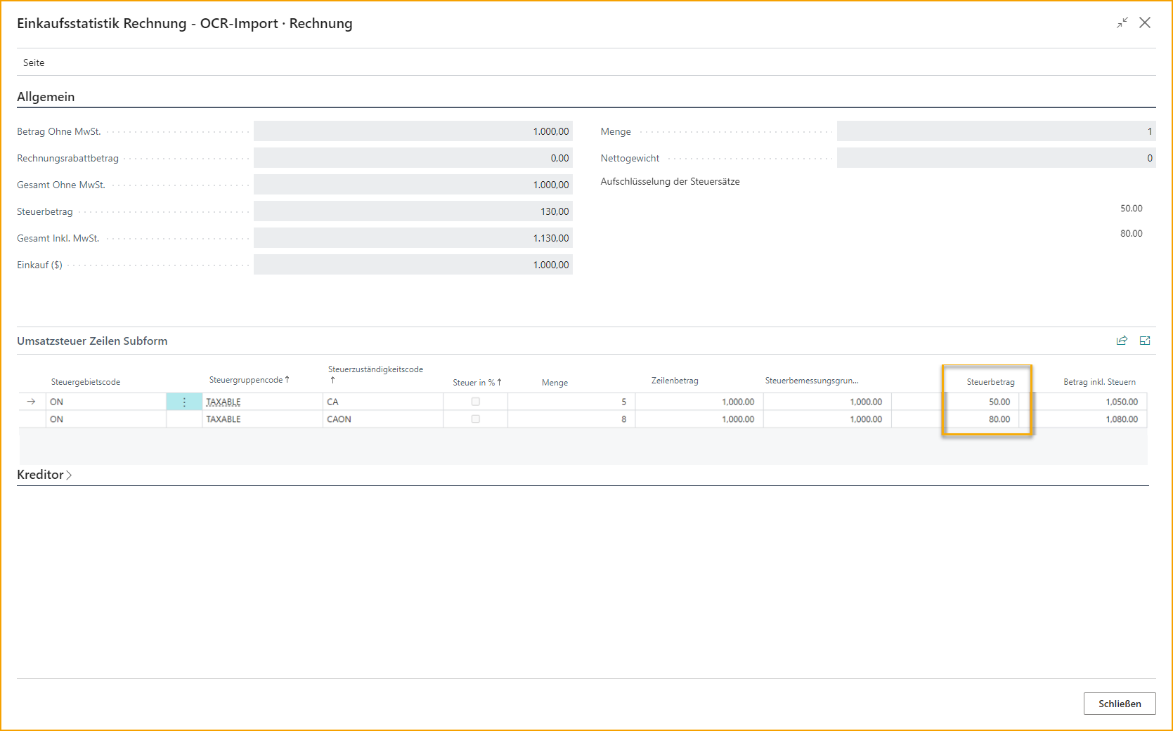Image resolution: width=1173 pixels, height=731 pixels.
Task: Click the restore window size icon
Action: [1122, 22]
